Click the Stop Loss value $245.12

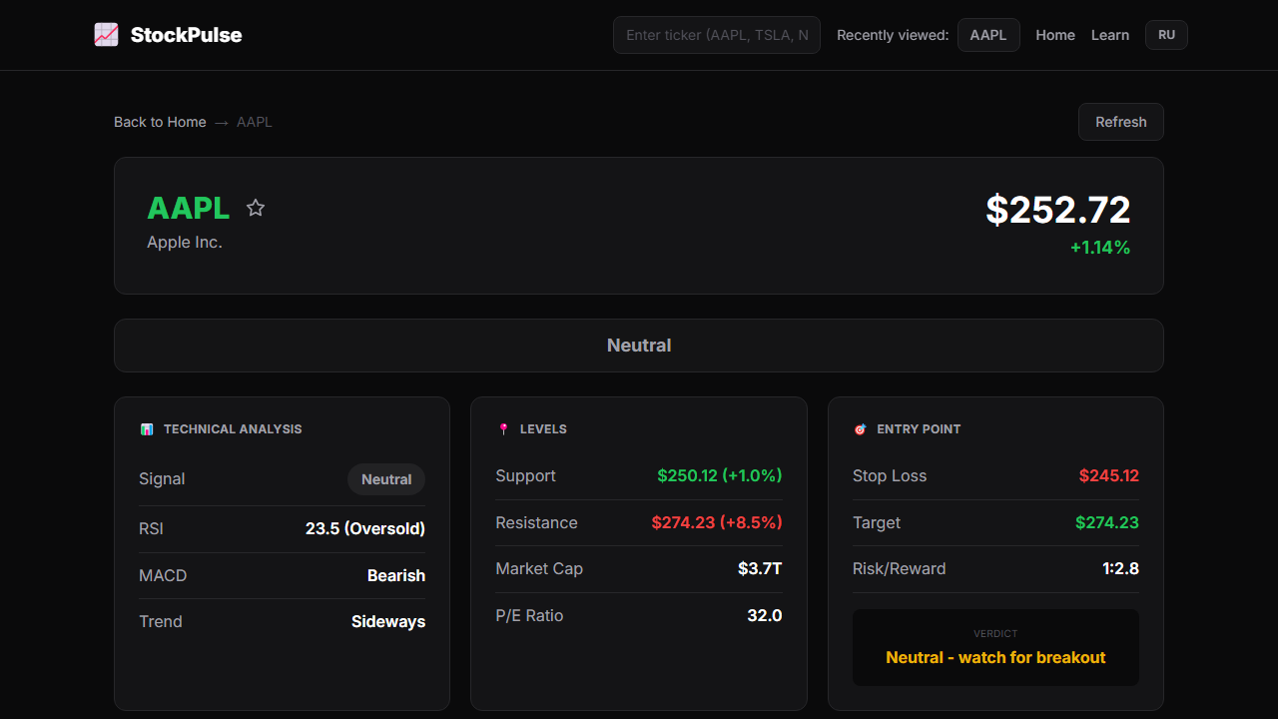click(1109, 475)
